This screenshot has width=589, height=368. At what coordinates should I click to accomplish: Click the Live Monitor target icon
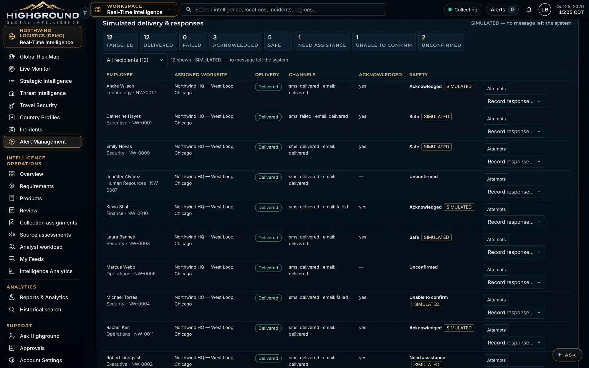pyautogui.click(x=12, y=69)
